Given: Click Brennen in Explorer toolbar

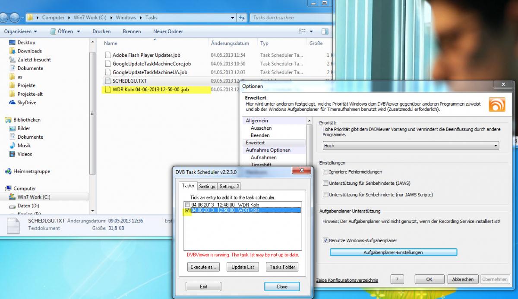Looking at the screenshot, I should point(132,31).
